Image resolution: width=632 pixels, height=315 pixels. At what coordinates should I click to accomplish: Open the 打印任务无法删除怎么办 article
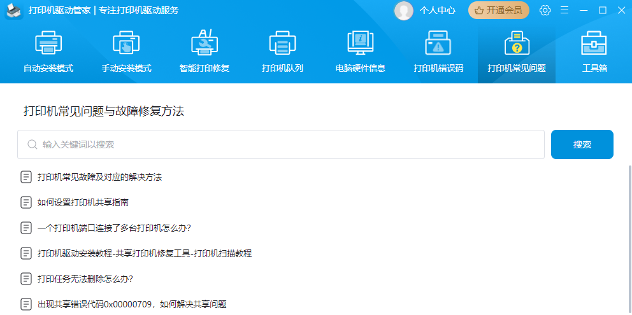[85, 279]
